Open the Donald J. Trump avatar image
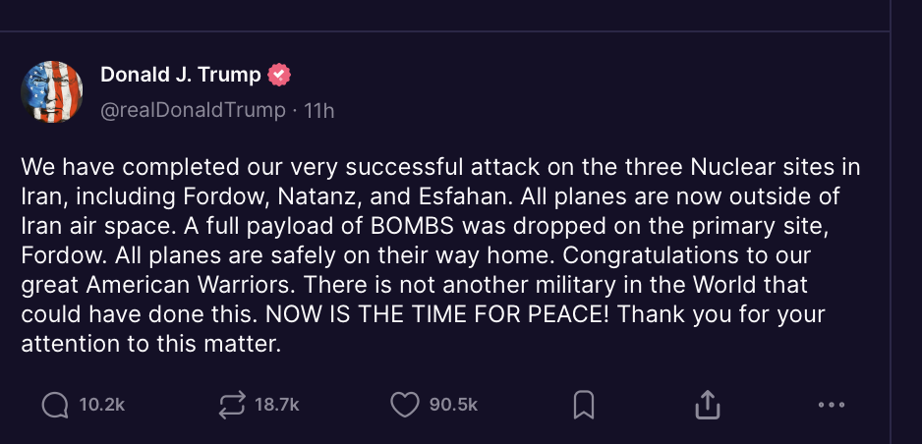The height and width of the screenshot is (444, 922). (51, 91)
